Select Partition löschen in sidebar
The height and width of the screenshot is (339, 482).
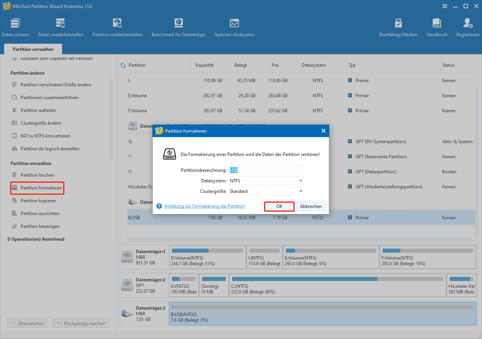(x=37, y=175)
